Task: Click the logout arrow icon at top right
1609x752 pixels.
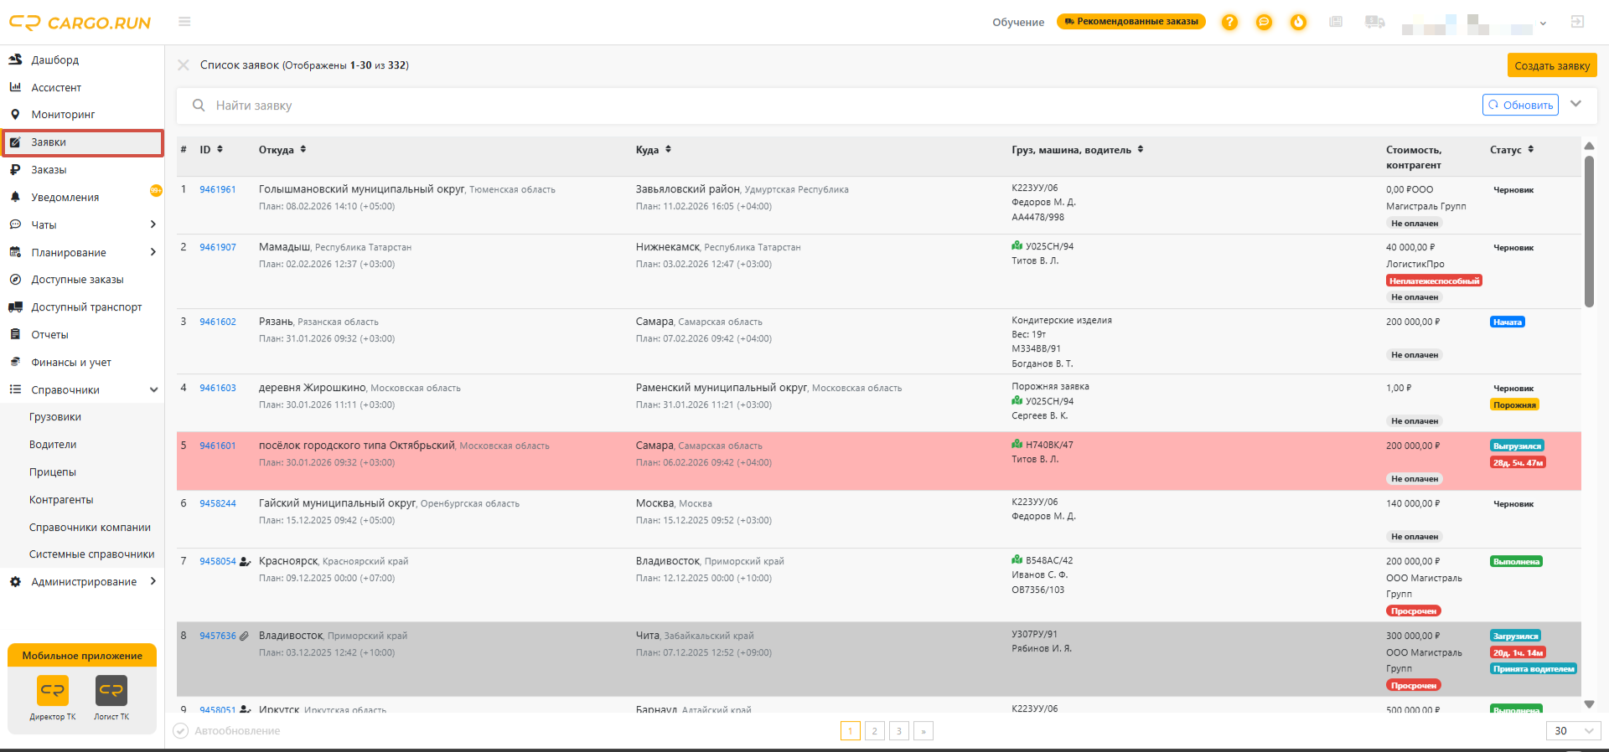Action: tap(1577, 22)
